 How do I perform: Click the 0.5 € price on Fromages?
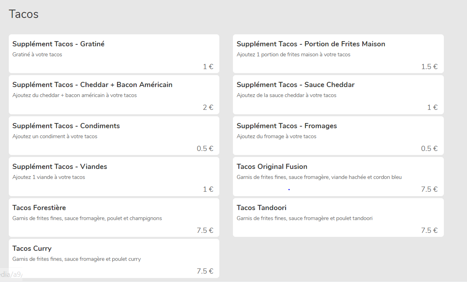(429, 149)
